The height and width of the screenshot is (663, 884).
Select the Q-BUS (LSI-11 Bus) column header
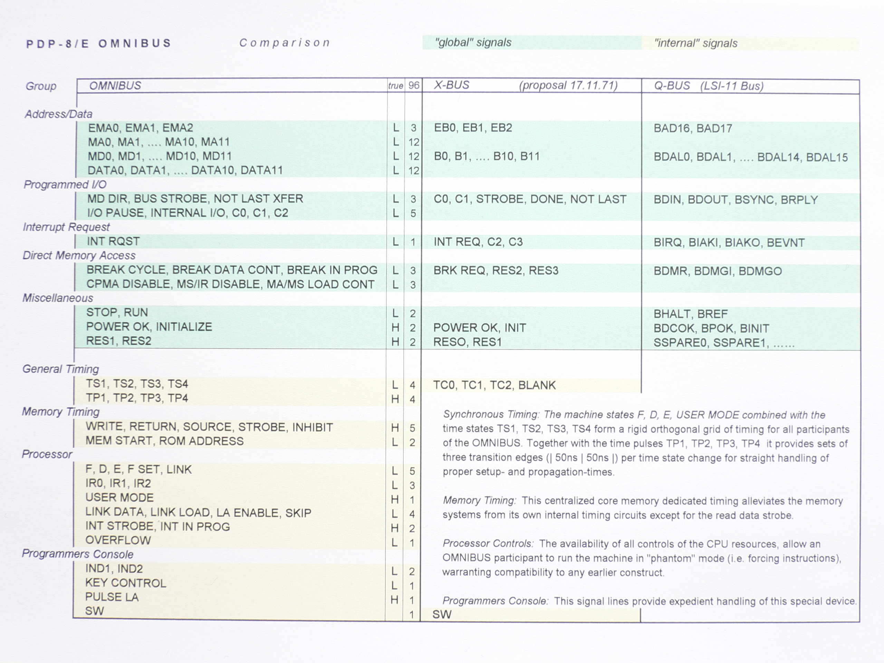click(x=708, y=86)
